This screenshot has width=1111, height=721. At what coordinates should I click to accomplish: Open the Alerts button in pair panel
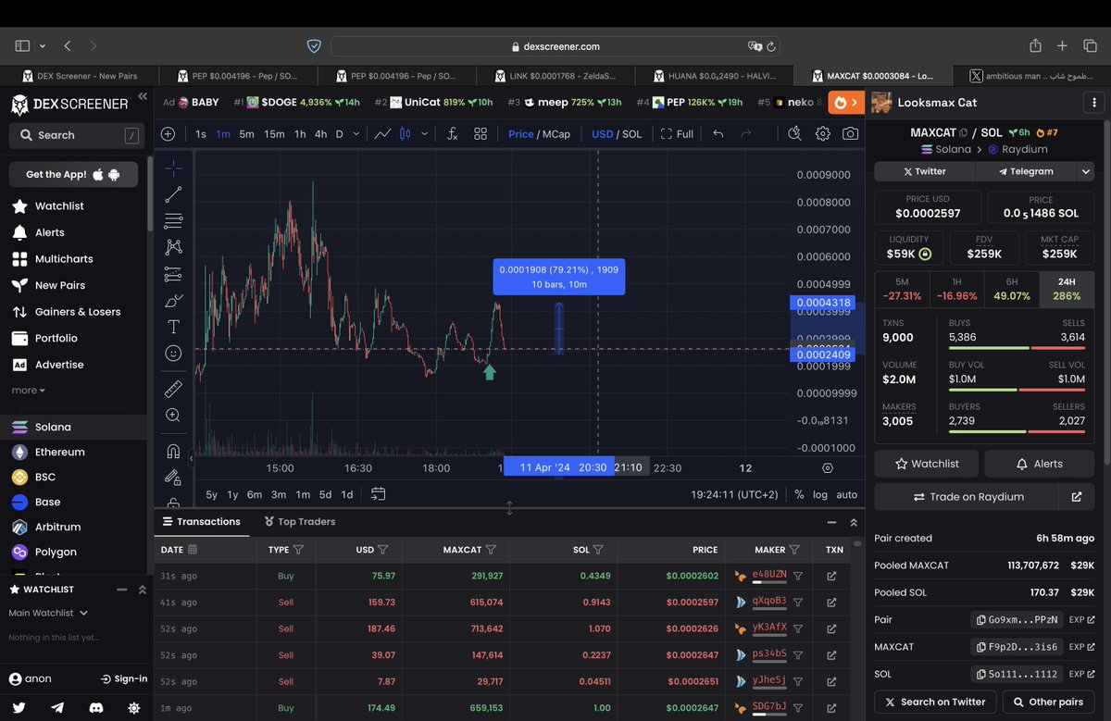[x=1040, y=464]
